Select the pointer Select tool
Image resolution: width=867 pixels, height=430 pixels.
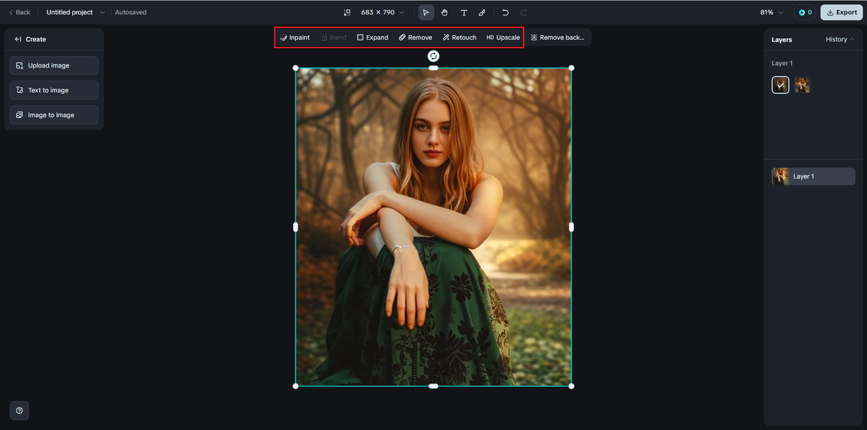[x=426, y=12]
